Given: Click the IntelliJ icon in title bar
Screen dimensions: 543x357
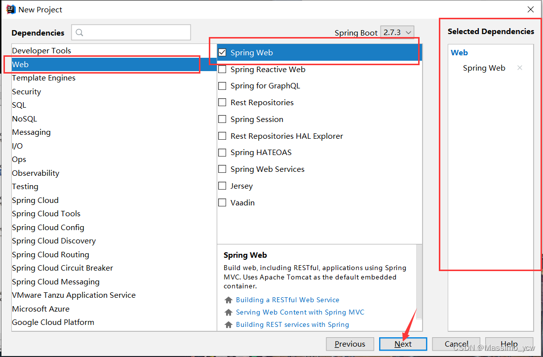Looking at the screenshot, I should click(x=11, y=9).
